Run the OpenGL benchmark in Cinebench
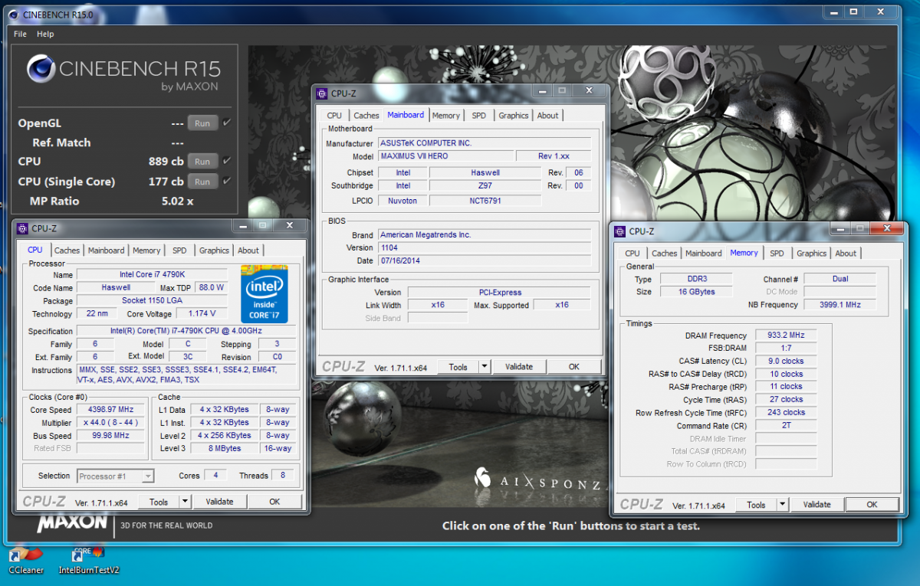 coord(202,123)
